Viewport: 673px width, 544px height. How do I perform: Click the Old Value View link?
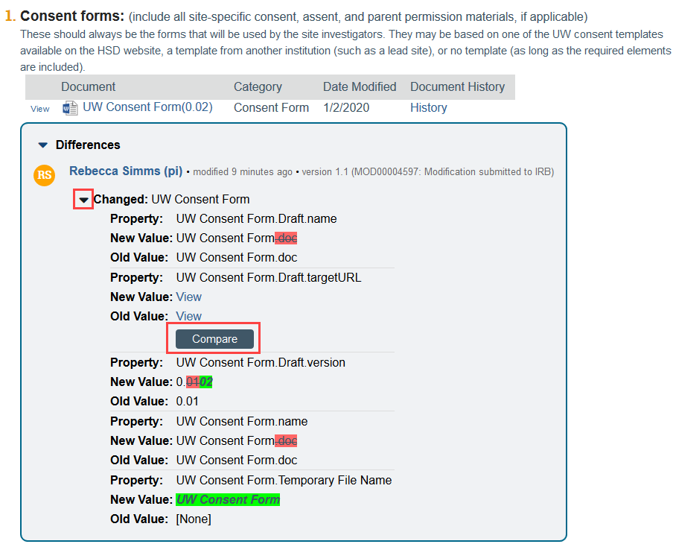tap(188, 316)
